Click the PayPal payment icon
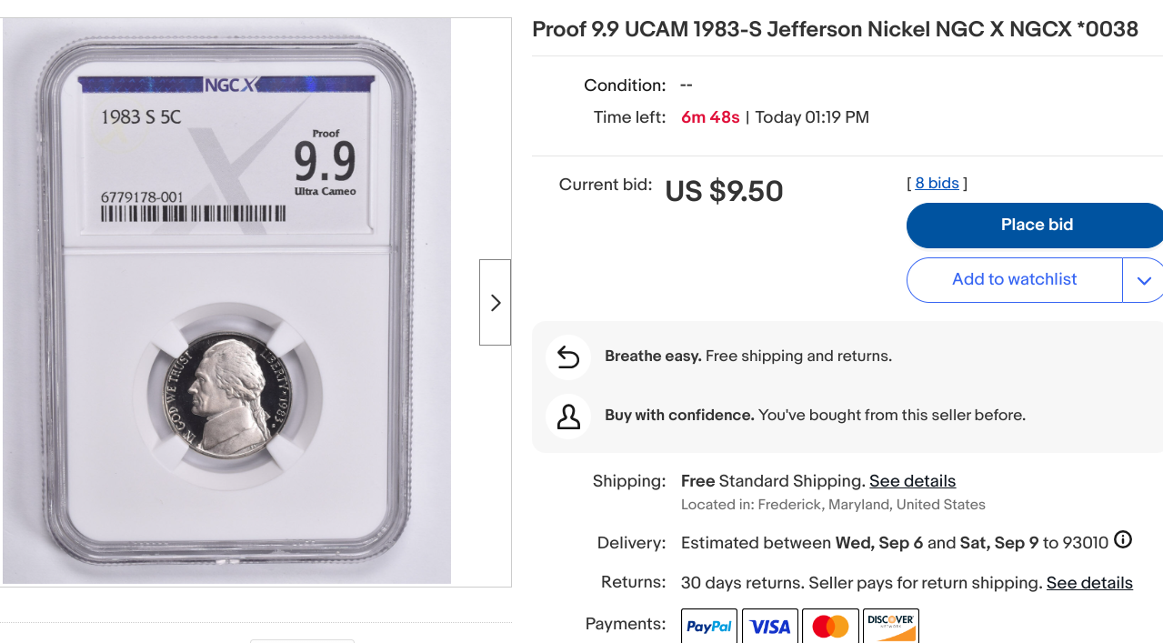This screenshot has width=1163, height=643. tap(709, 626)
